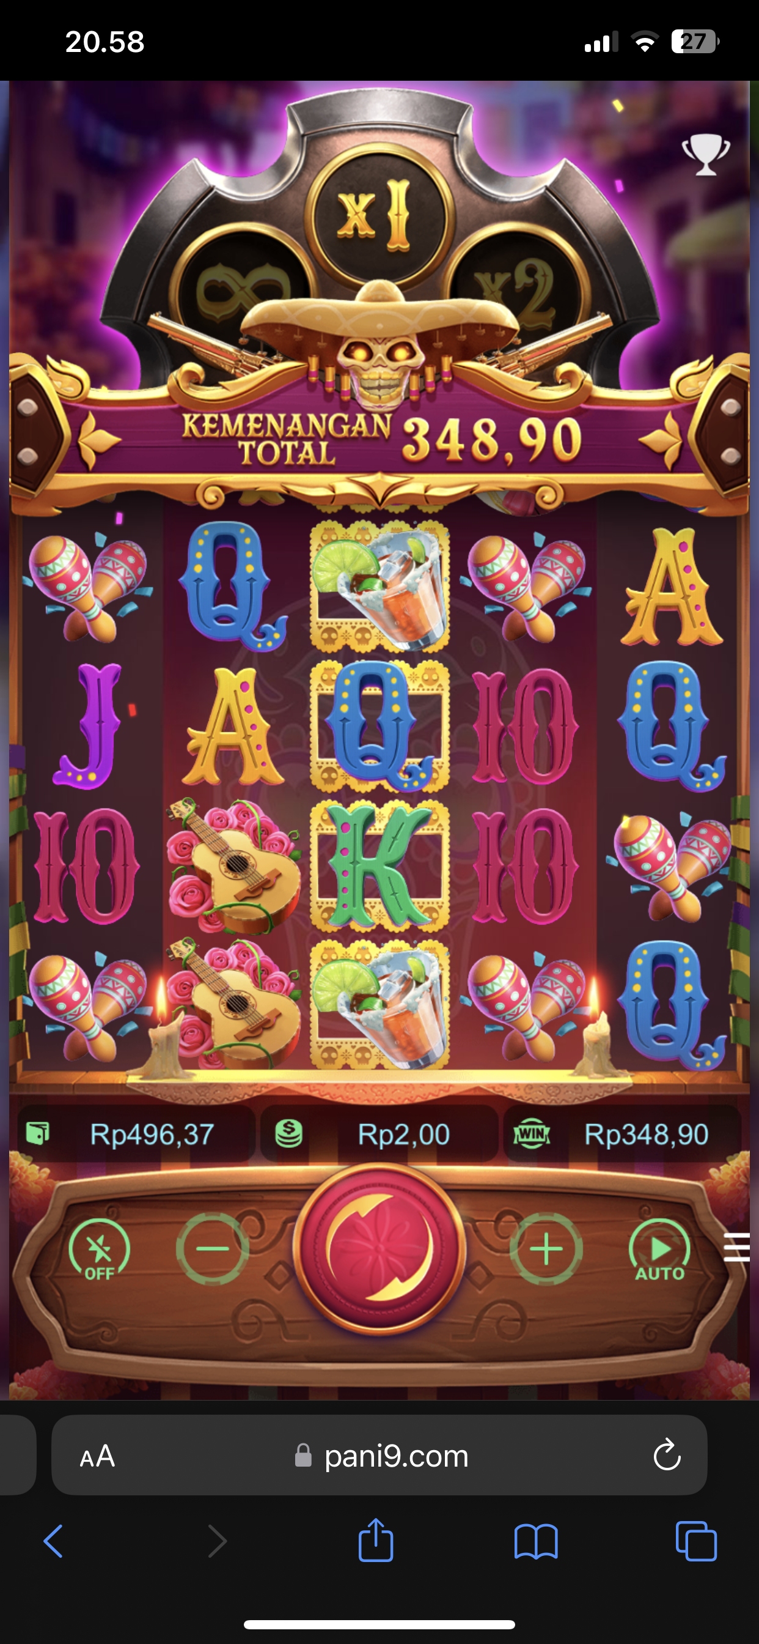Open the hamburger menu beside AUTO
The image size is (759, 1644).
[x=736, y=1248]
